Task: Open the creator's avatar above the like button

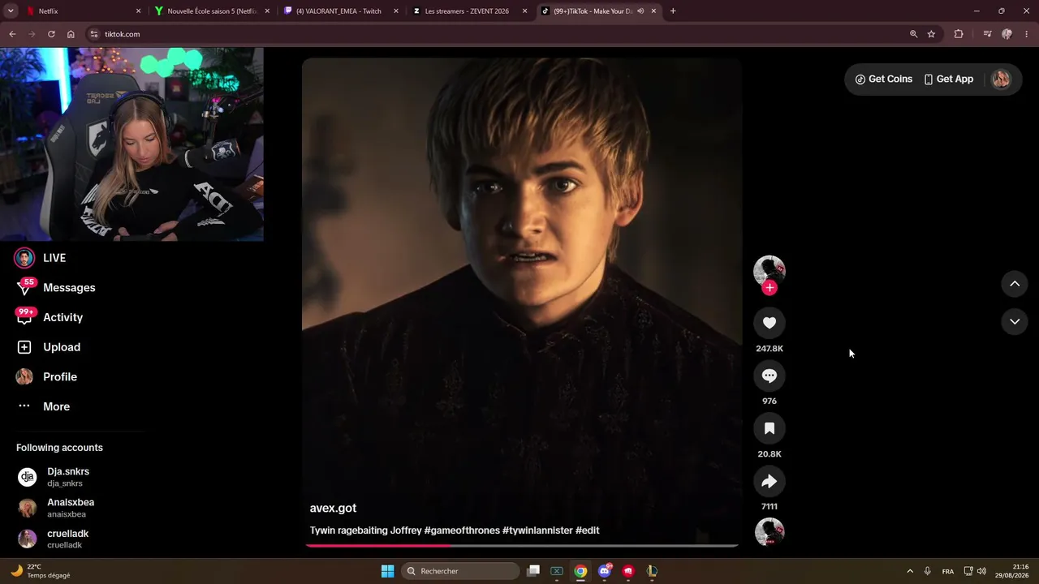Action: (x=770, y=271)
